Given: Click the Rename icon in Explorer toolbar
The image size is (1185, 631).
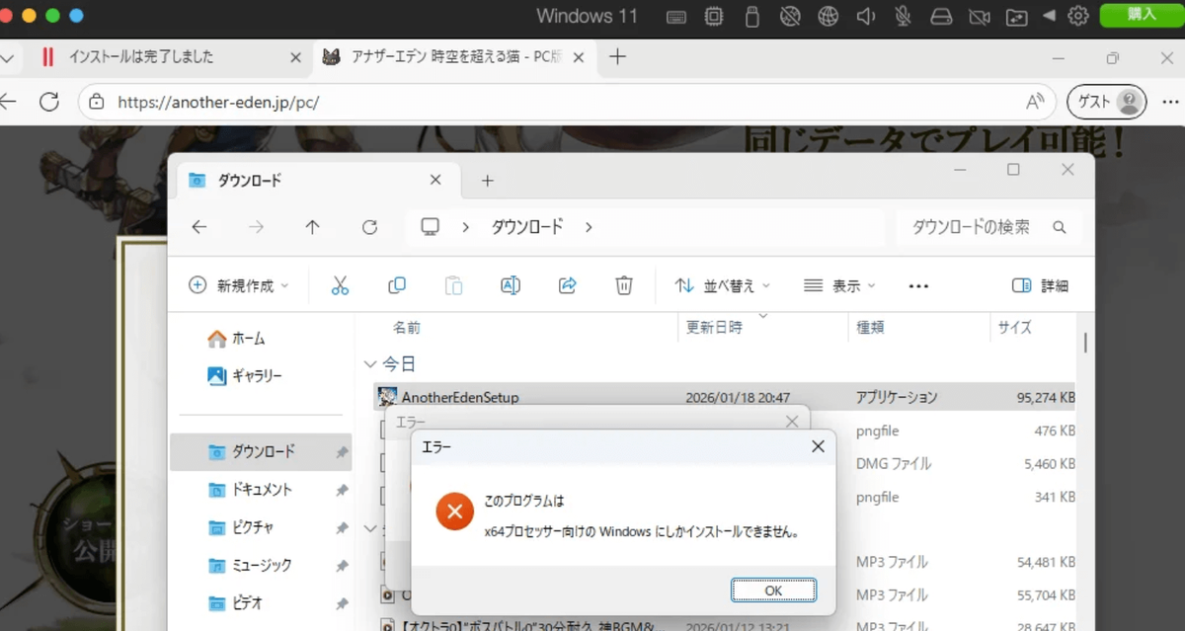Looking at the screenshot, I should (511, 285).
